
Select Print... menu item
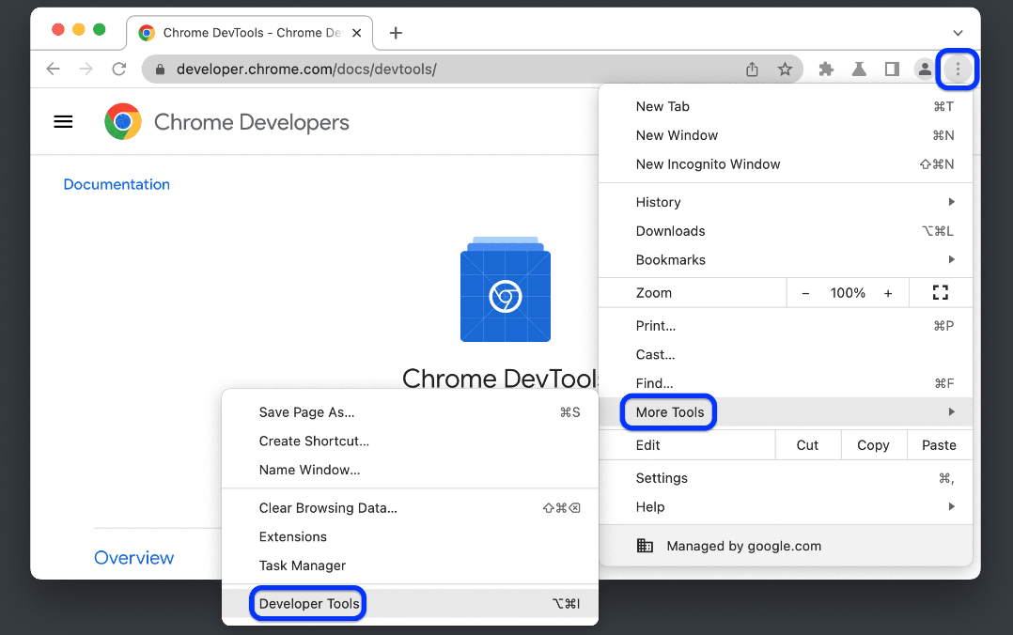pyautogui.click(x=786, y=326)
